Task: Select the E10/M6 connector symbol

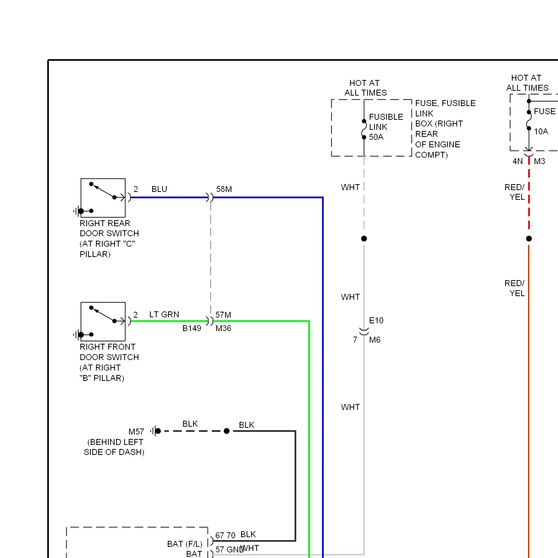Action: (x=364, y=331)
